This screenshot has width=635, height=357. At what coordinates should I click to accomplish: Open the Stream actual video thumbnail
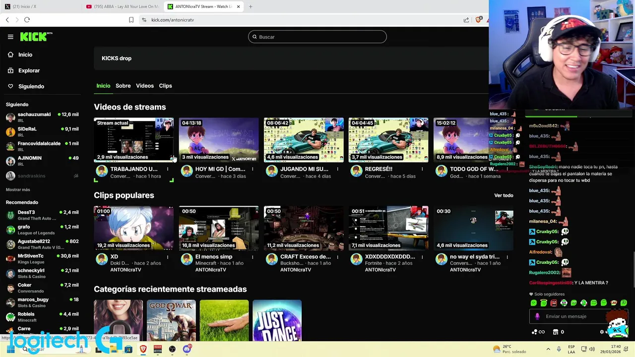(134, 140)
